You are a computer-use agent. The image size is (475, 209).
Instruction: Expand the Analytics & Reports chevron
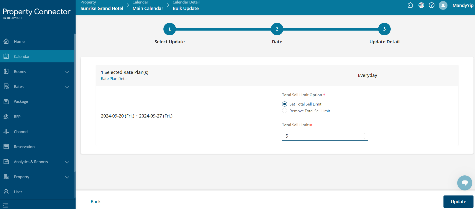[67, 162]
